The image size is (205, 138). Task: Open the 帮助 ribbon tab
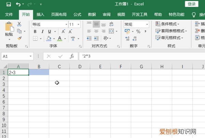click(158, 14)
